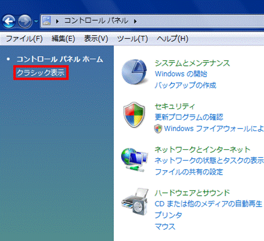
Task: Click the Back navigation arrow button
Action: [9, 21]
